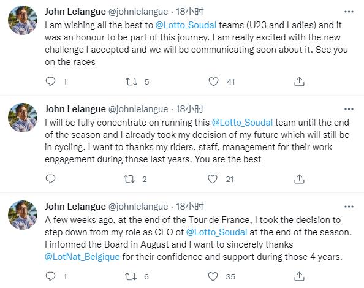Reply to the 'wishing all the best' tweet
The image size is (364, 288).
[x=50, y=81]
